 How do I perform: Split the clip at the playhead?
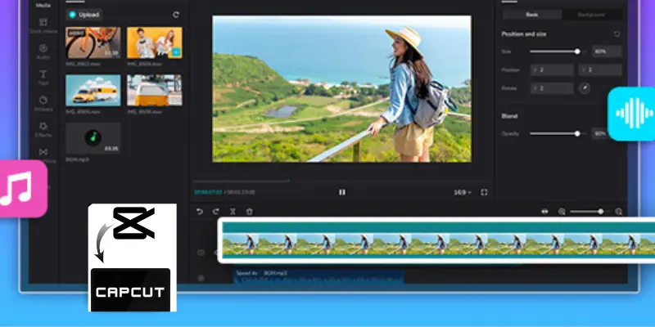coord(233,212)
